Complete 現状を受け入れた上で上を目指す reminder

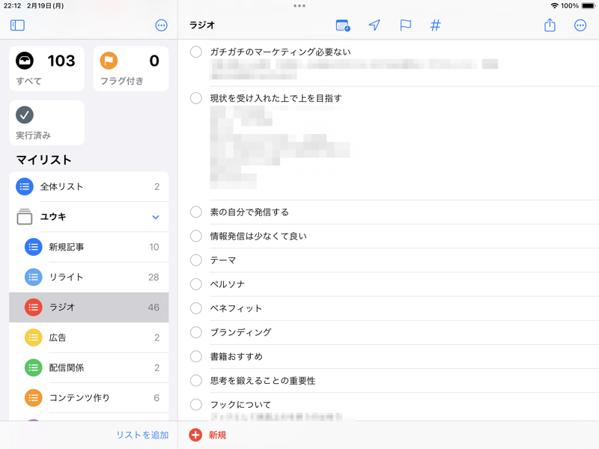[x=196, y=98]
